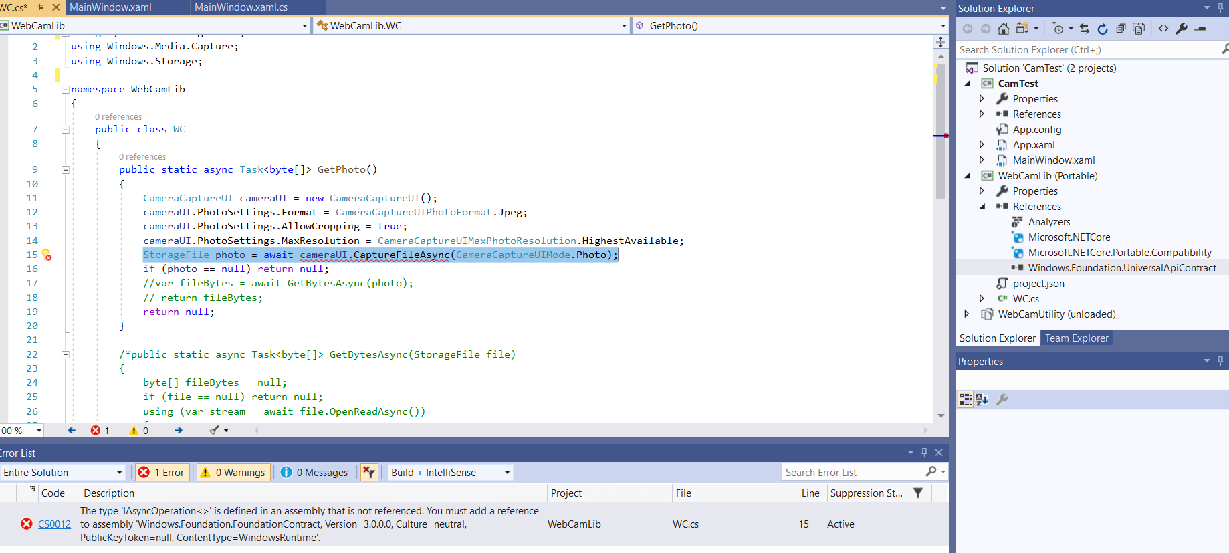Open Properties wrench icon in Solution Explorer toolbar
The image size is (1229, 553).
[1182, 29]
